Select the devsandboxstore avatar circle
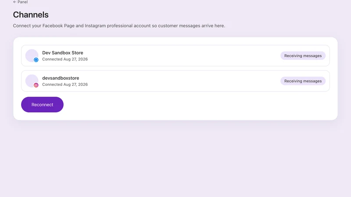 pos(32,81)
